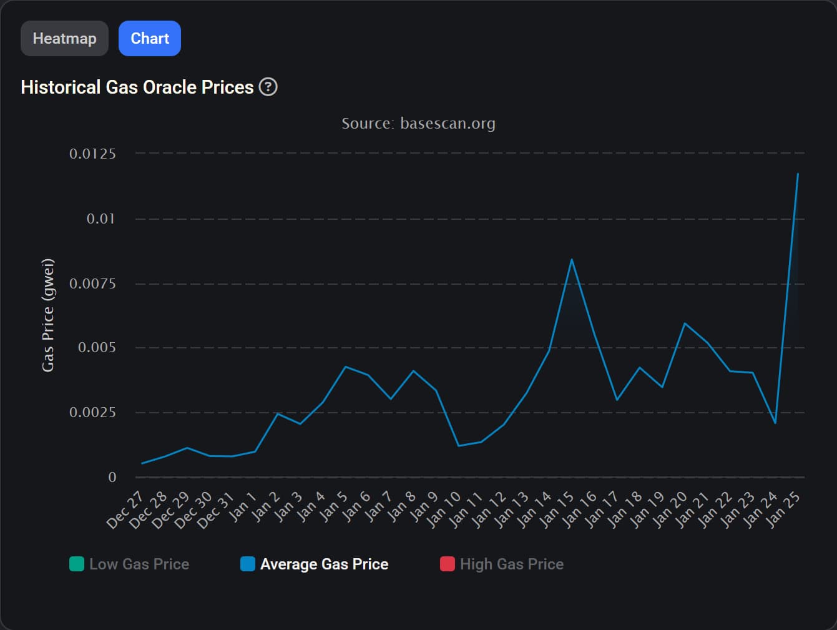837x630 pixels.
Task: Switch to the Heatmap tab
Action: (64, 39)
